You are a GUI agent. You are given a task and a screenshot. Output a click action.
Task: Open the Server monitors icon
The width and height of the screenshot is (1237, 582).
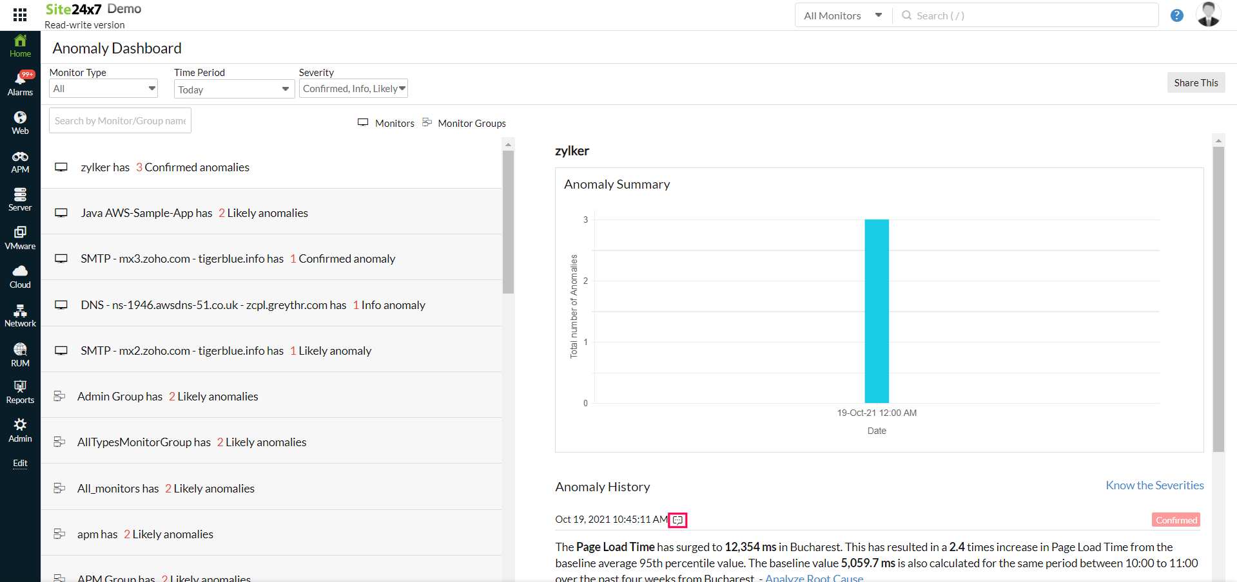[x=20, y=200]
